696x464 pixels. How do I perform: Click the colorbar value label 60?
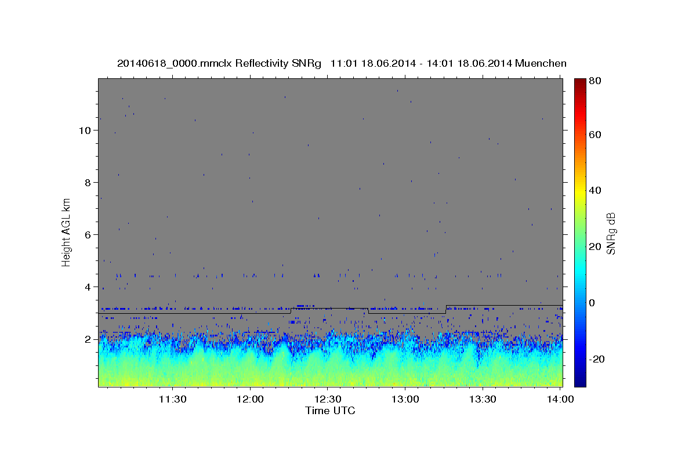596,135
